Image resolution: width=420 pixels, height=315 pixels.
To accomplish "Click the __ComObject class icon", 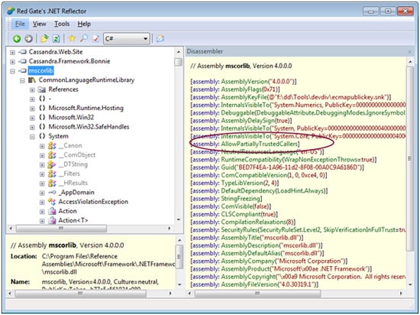I will click(52, 155).
